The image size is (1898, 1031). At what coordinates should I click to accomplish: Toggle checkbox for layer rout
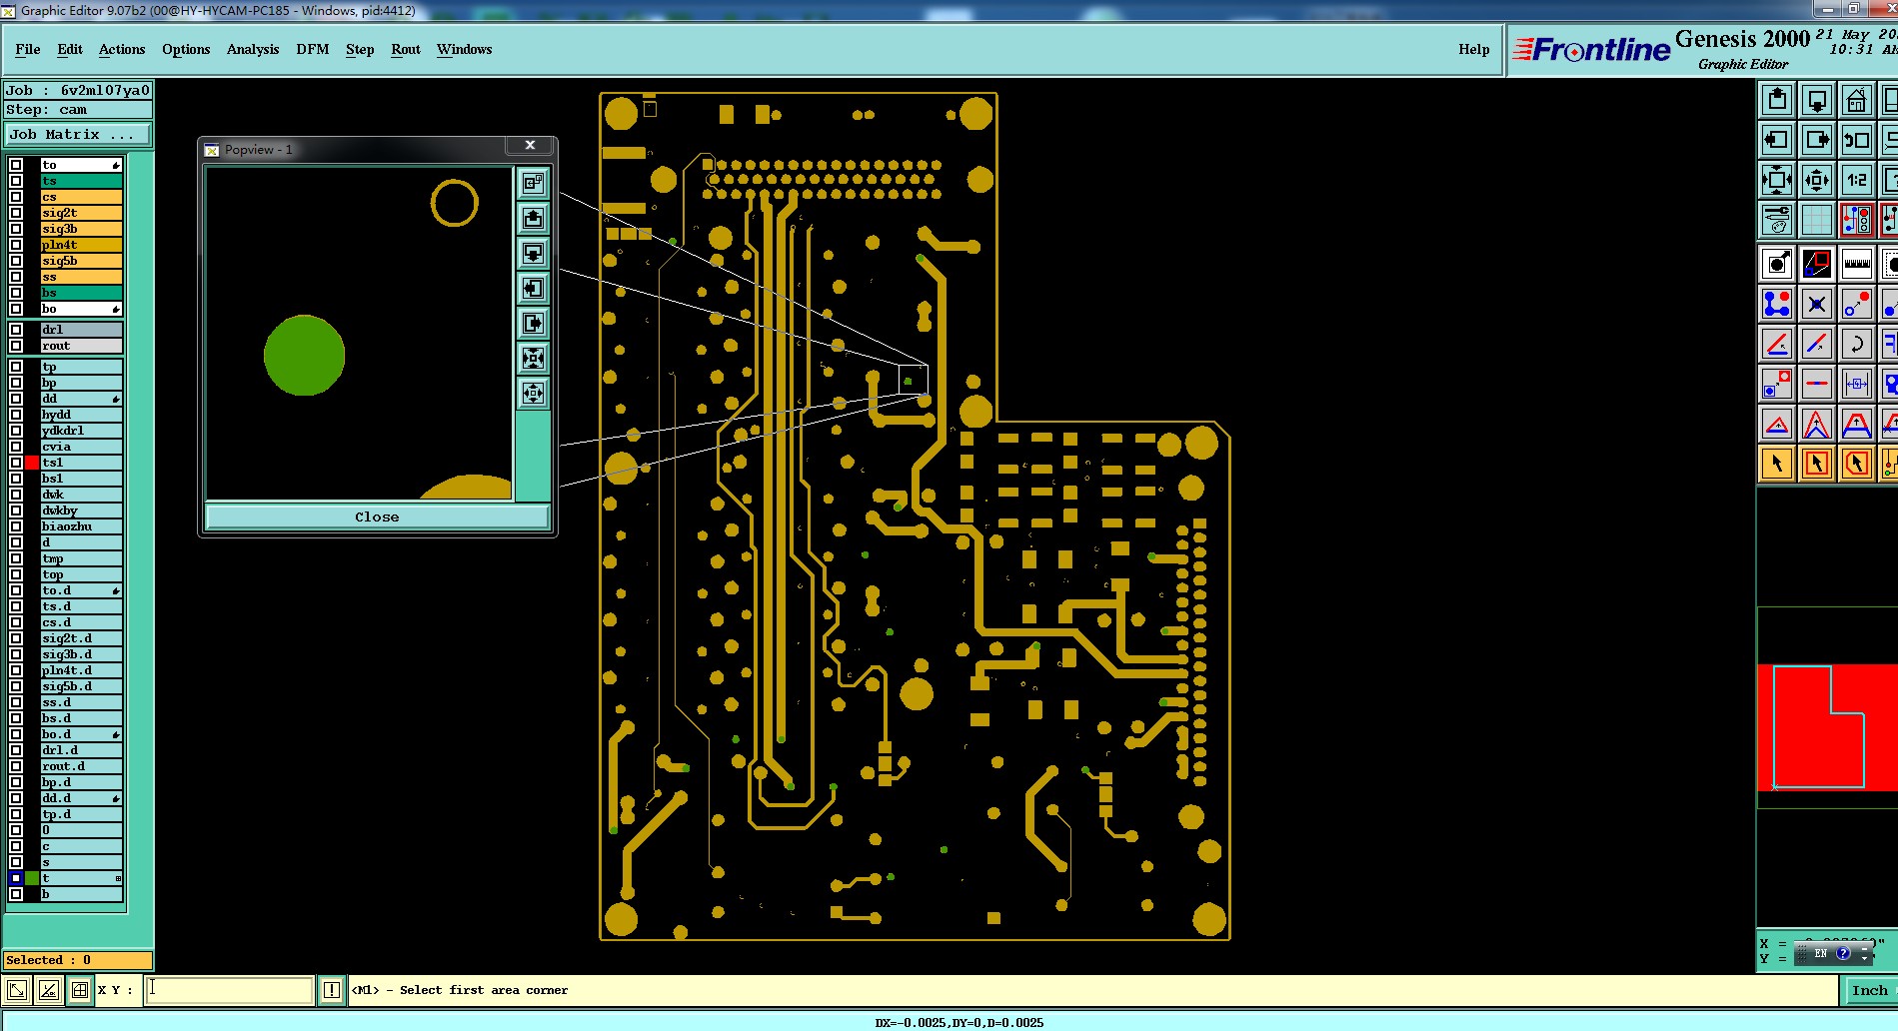click(16, 346)
